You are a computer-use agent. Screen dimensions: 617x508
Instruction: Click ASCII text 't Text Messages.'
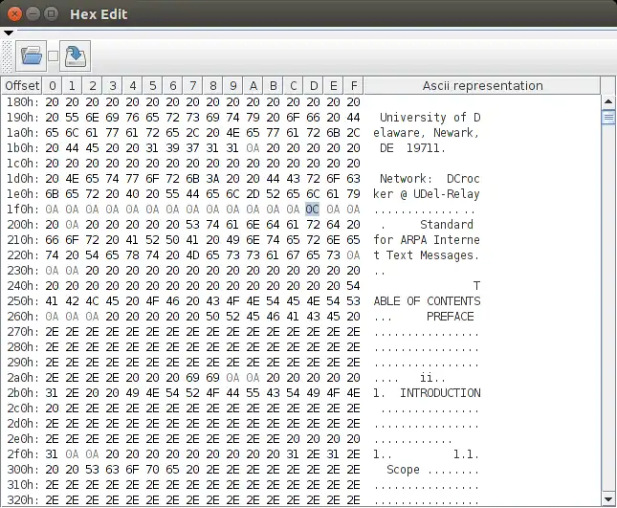(427, 255)
